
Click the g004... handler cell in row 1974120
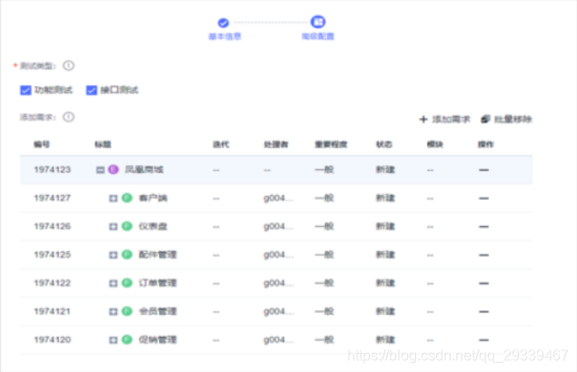[279, 339]
